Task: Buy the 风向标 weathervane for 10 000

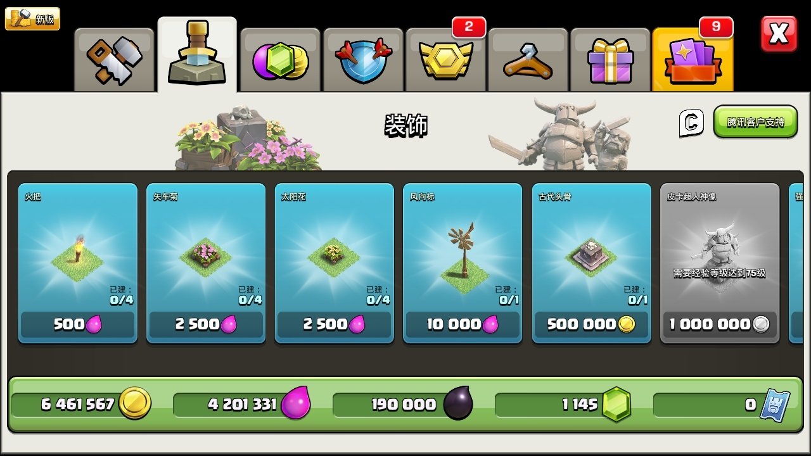Action: [463, 325]
